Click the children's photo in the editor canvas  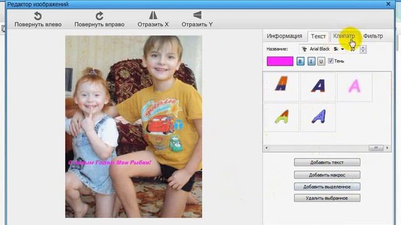pos(133,126)
